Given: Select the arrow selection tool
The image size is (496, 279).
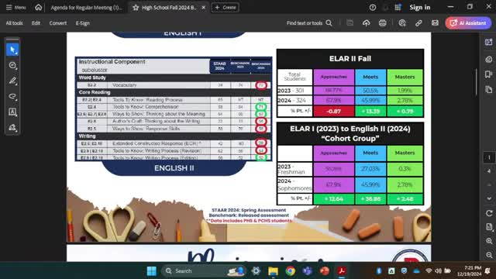Looking at the screenshot, I should (x=12, y=50).
